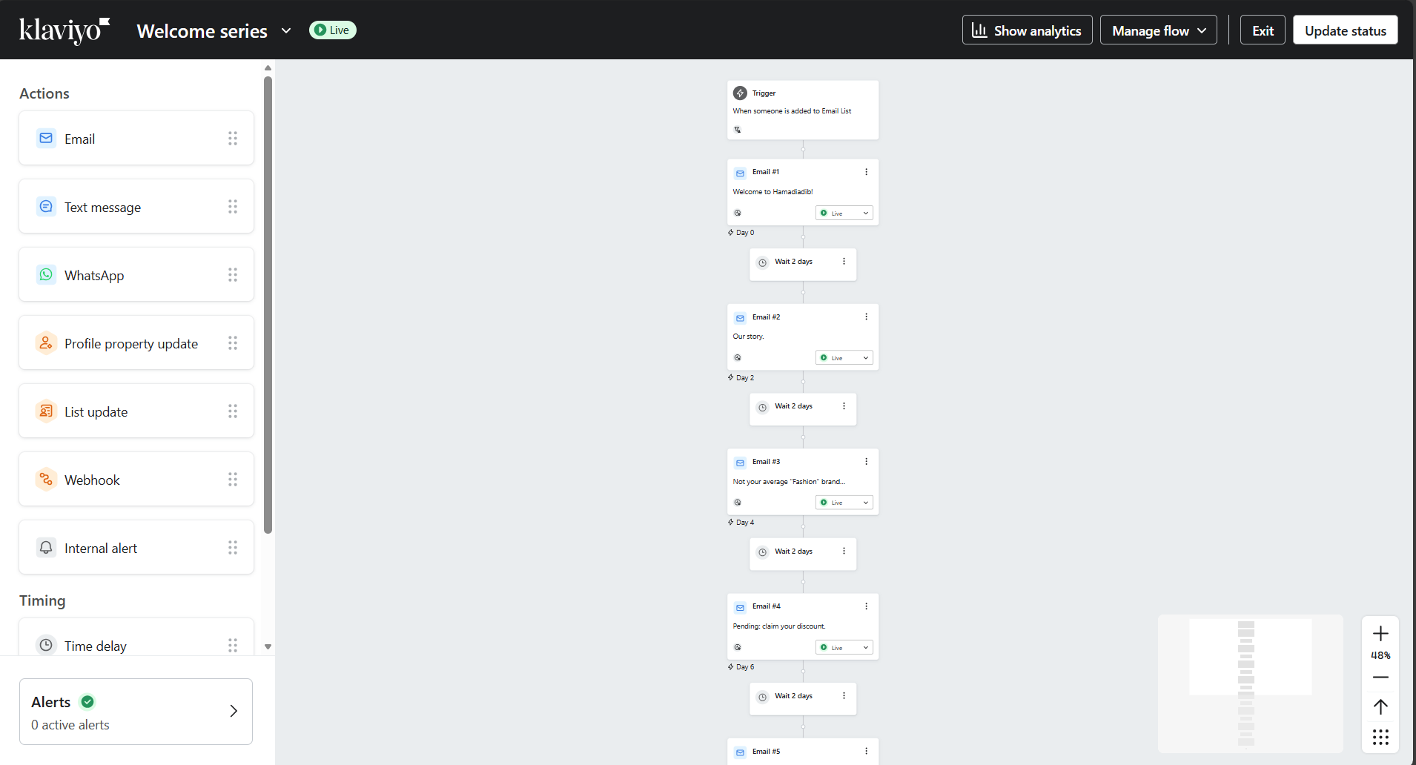The image size is (1416, 765).
Task: Open the kebab menu on the first Wait 2 days step
Action: (843, 261)
